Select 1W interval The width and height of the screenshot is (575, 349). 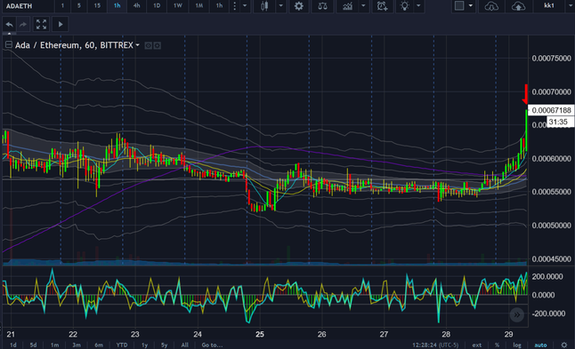177,6
